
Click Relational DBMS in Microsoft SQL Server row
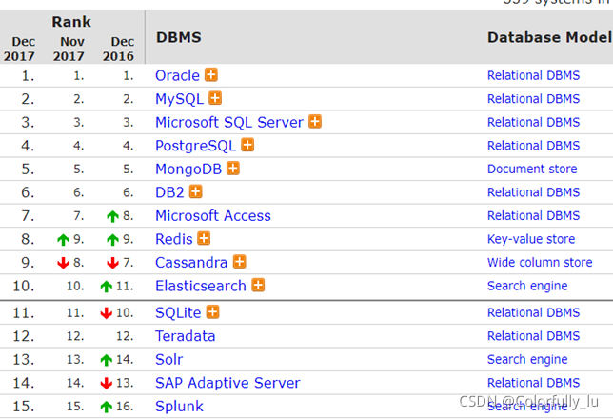[x=533, y=123]
